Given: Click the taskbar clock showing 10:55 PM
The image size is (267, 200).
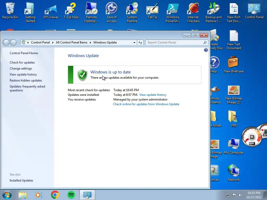Looking at the screenshot, I should 254,195.
